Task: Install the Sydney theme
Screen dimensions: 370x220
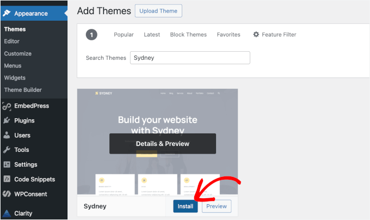Action: click(x=186, y=206)
